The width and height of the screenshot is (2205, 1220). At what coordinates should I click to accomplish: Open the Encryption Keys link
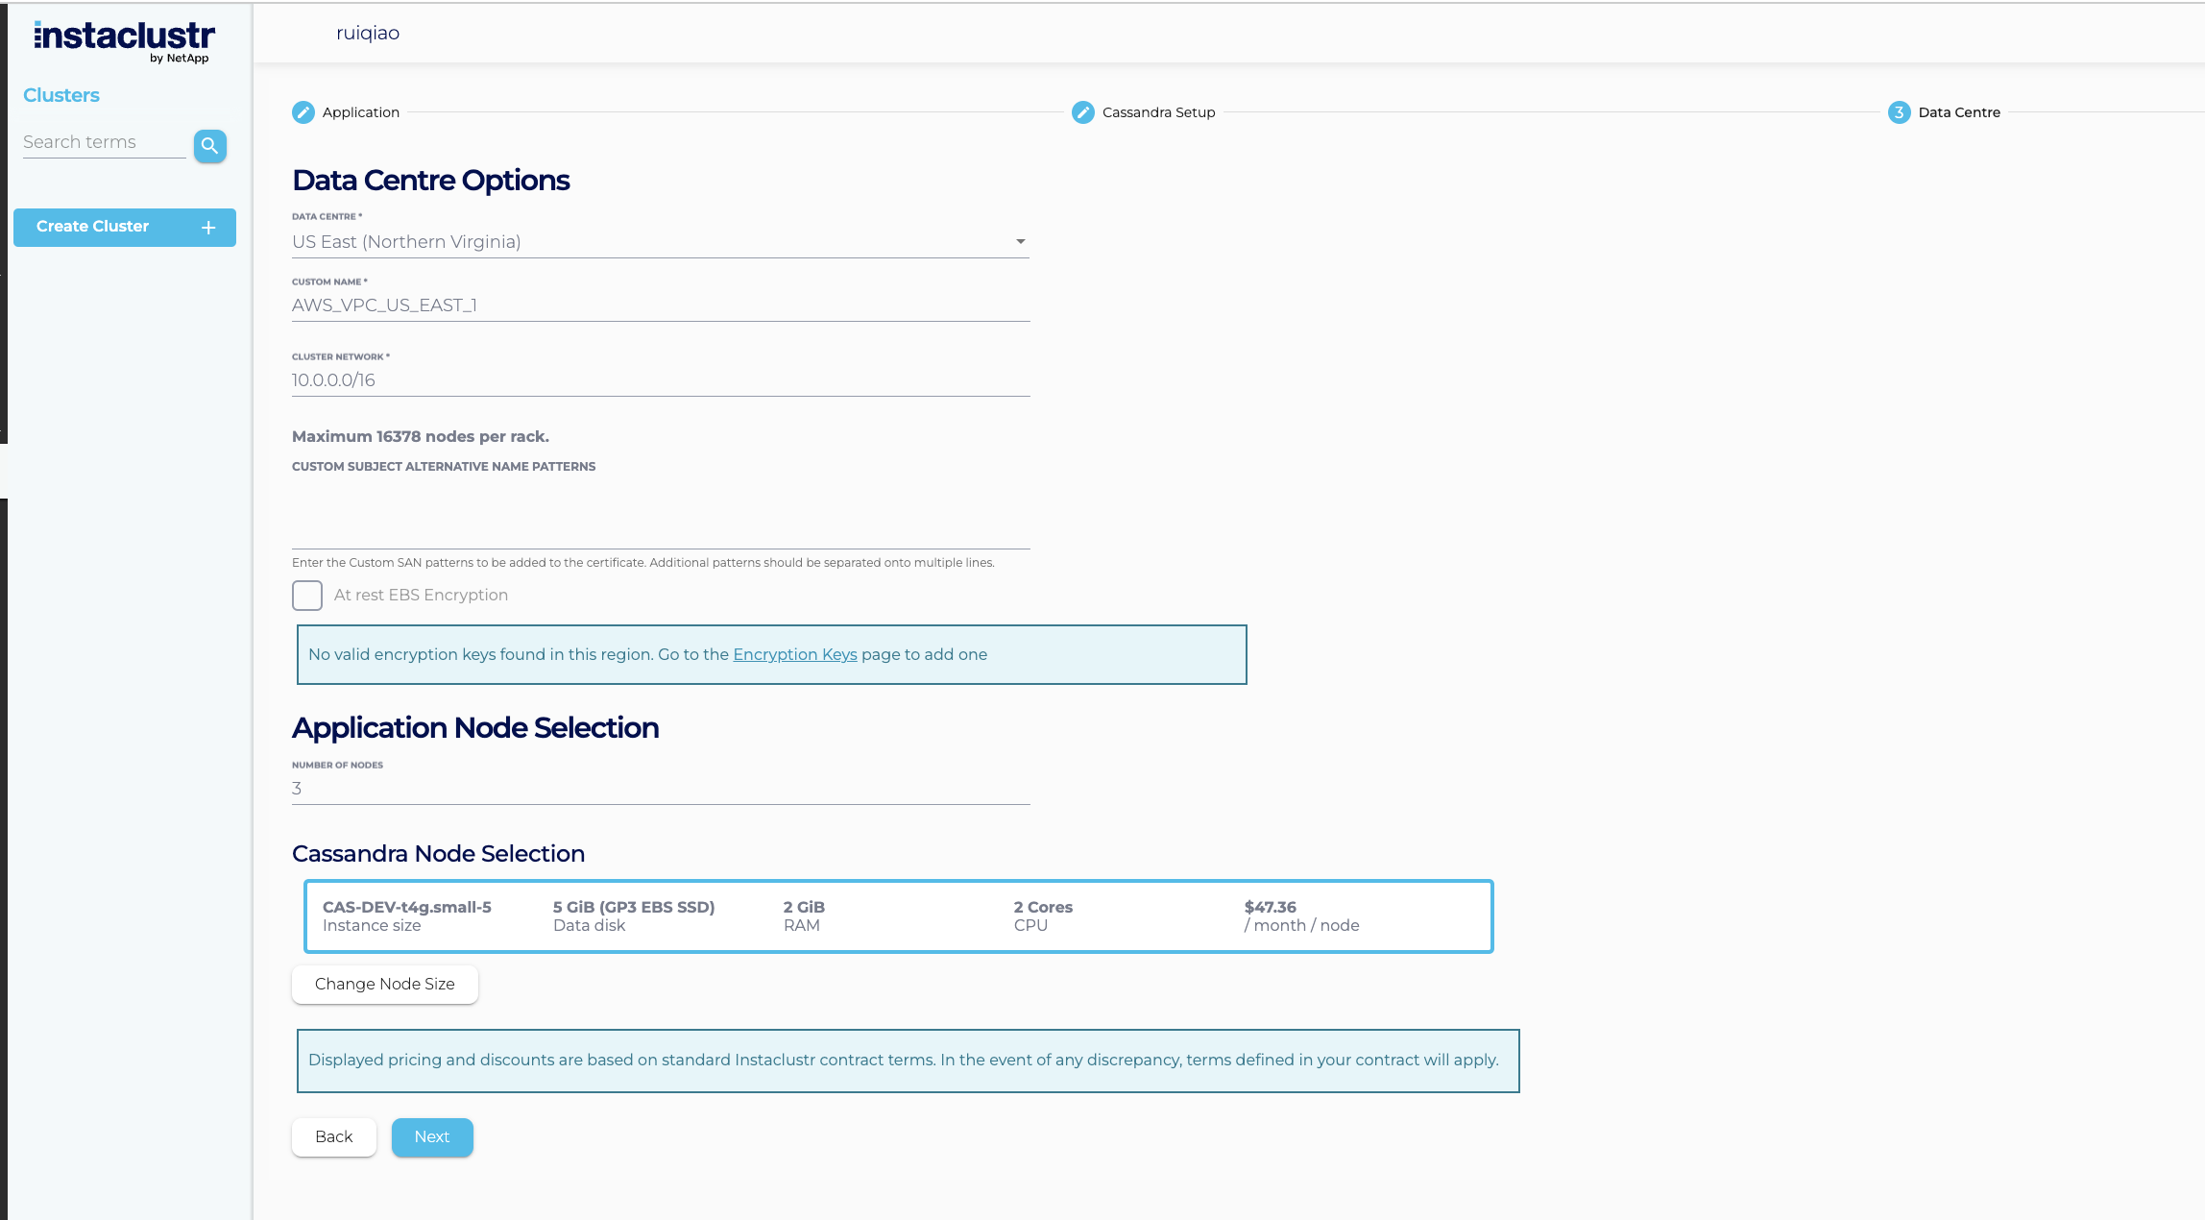point(794,654)
